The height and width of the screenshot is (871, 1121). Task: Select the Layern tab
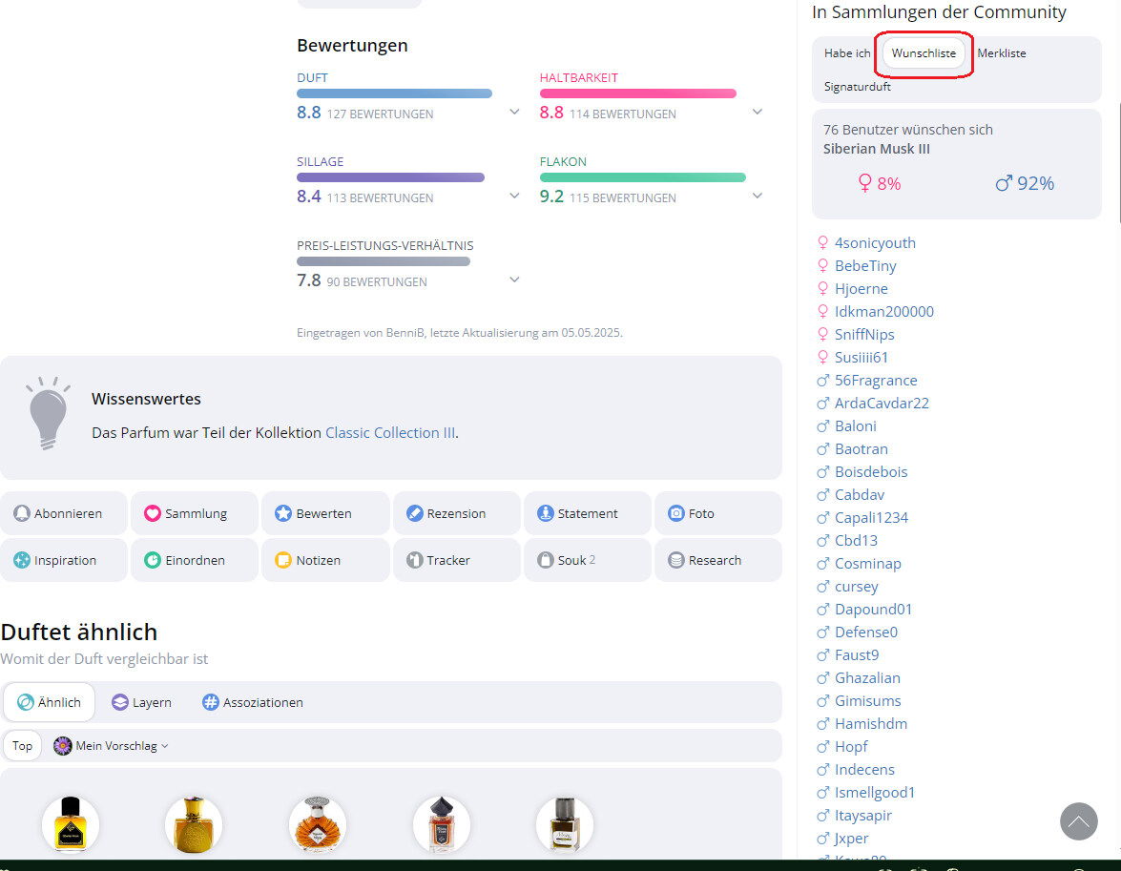coord(141,702)
